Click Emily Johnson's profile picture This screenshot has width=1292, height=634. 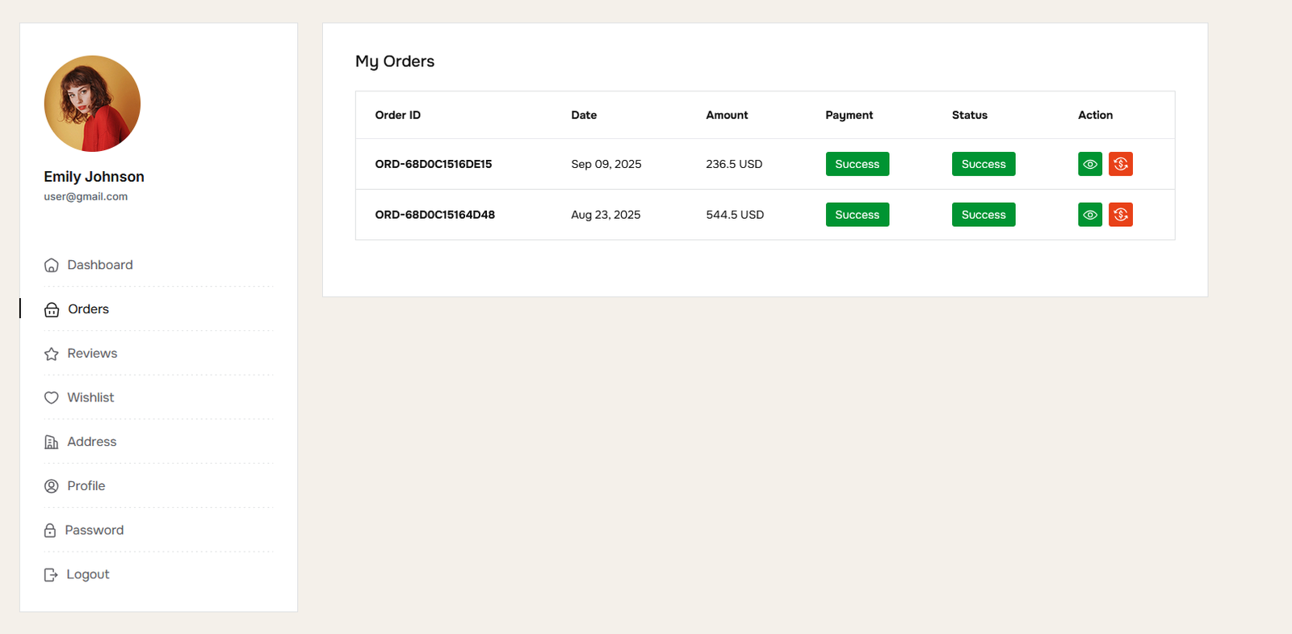coord(92,103)
